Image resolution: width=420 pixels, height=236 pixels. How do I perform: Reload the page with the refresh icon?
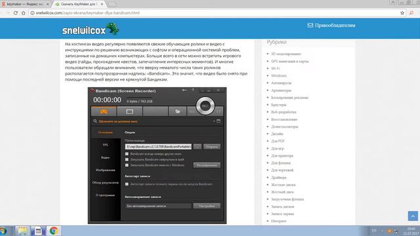[x=16, y=13]
